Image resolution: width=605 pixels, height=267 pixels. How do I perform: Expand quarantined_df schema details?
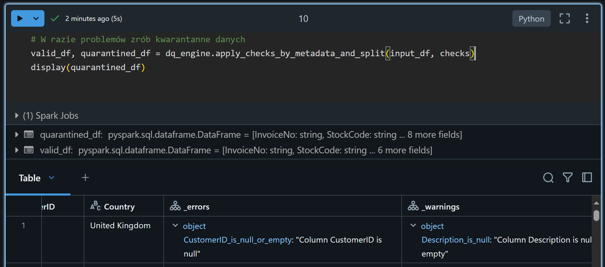pos(16,135)
